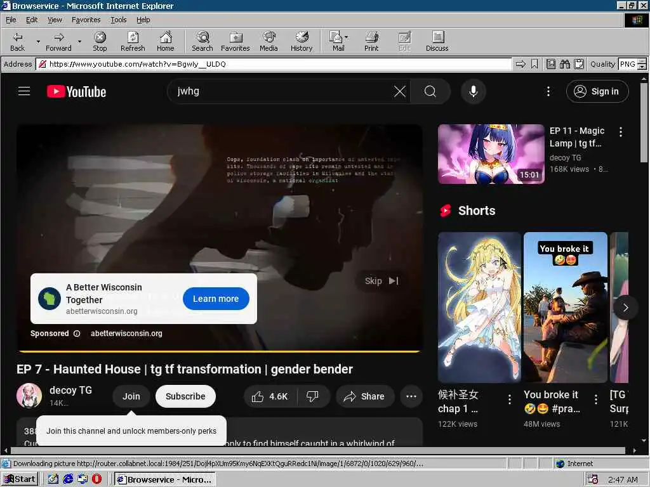Open the Edit menu
650x487 pixels.
click(32, 20)
